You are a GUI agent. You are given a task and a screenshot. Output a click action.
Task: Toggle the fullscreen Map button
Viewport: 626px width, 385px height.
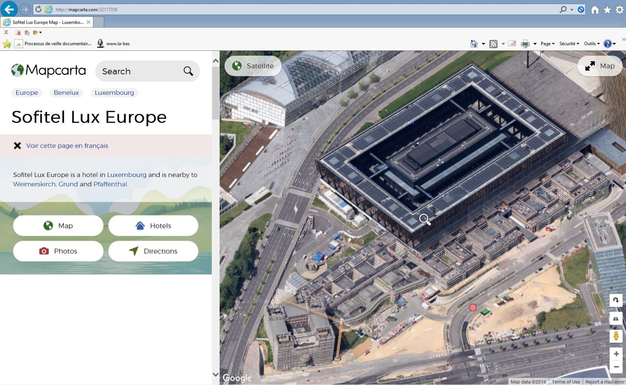pos(600,66)
